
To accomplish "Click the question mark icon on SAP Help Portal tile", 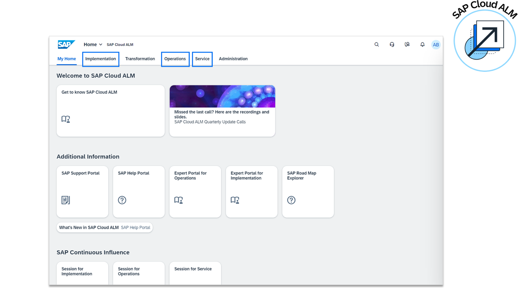I will click(122, 200).
